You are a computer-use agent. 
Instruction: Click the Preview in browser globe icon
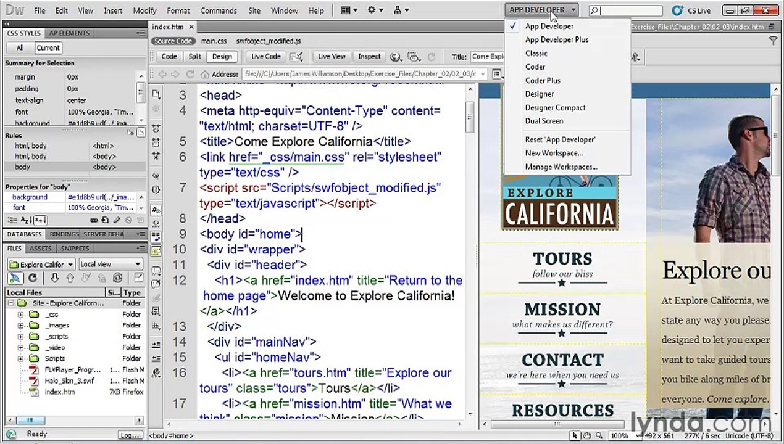coord(396,57)
